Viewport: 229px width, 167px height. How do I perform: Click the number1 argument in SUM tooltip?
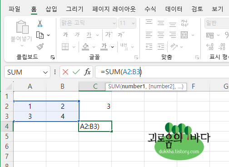(134, 86)
